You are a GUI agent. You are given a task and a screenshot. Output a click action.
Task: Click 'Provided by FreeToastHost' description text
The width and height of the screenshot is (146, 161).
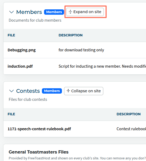point(77,158)
